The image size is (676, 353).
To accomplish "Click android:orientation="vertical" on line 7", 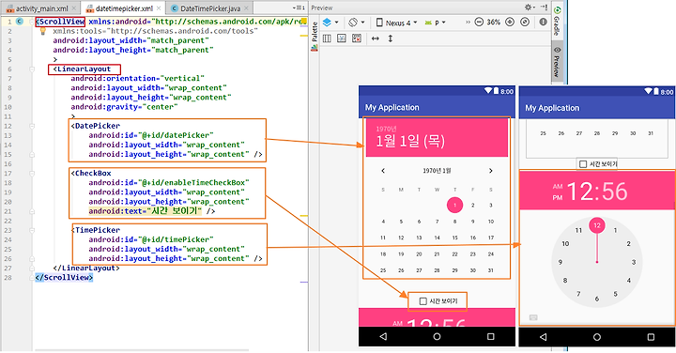I will [x=137, y=79].
